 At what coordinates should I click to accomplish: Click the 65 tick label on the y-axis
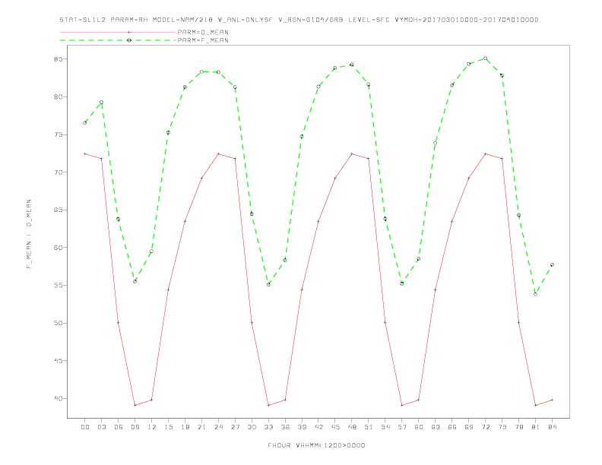[x=59, y=210]
